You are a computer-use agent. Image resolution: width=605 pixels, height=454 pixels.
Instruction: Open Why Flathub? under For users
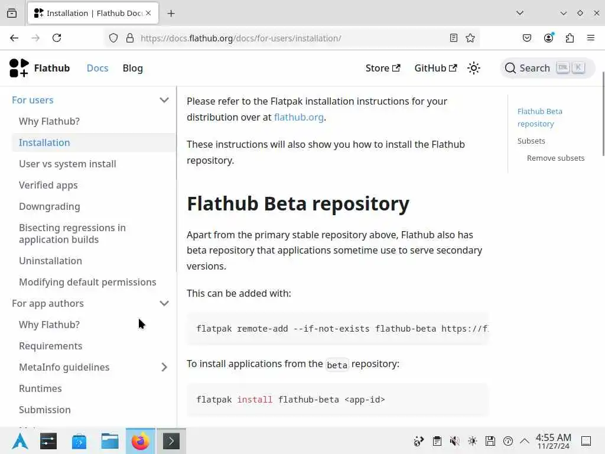tap(50, 121)
